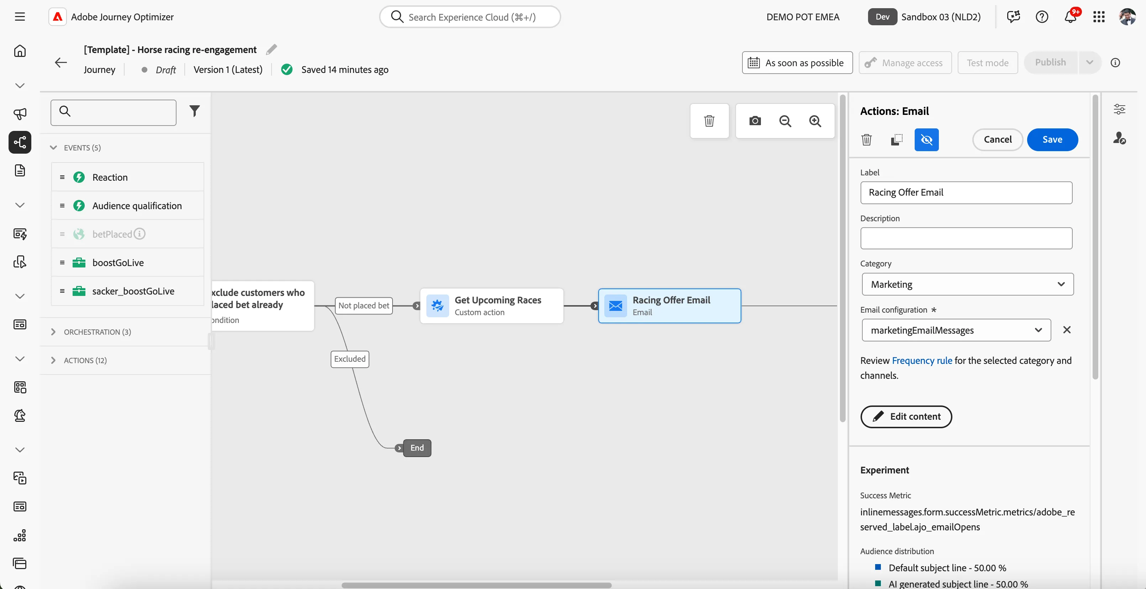Open settings sliders icon on right rail

coord(1119,109)
